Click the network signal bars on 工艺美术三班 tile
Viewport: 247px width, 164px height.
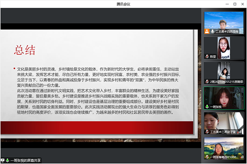tap(240, 132)
